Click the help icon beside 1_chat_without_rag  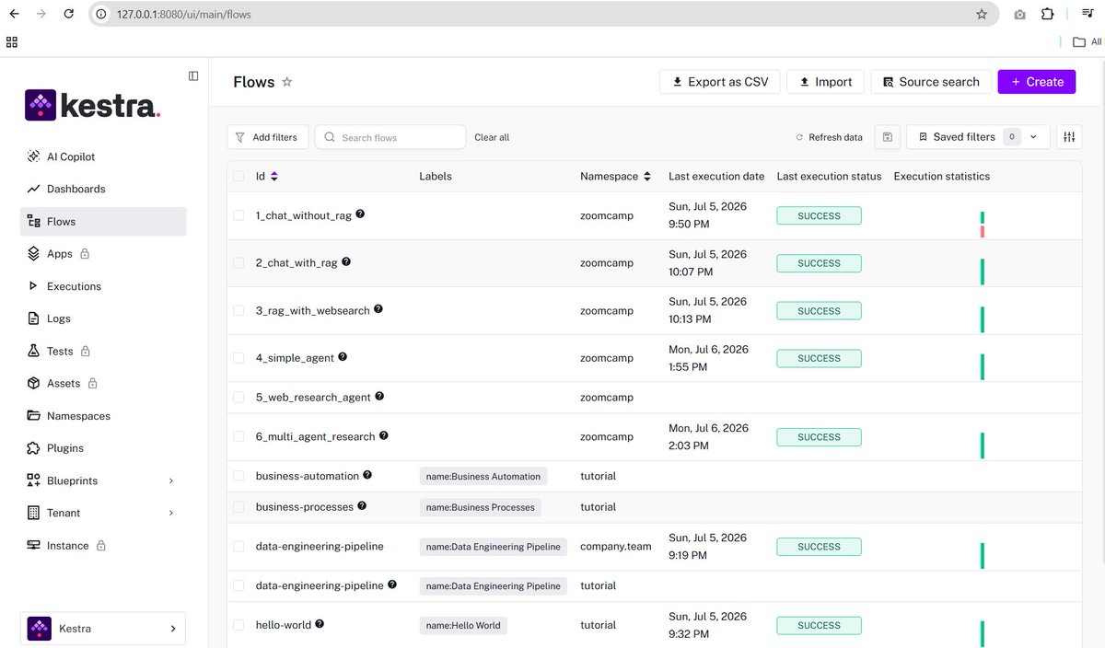pos(360,214)
